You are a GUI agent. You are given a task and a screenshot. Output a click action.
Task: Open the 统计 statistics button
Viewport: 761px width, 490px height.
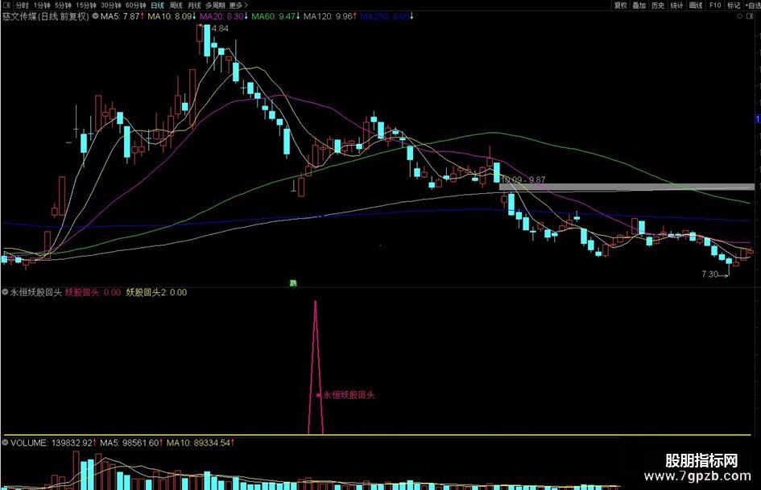(676, 6)
